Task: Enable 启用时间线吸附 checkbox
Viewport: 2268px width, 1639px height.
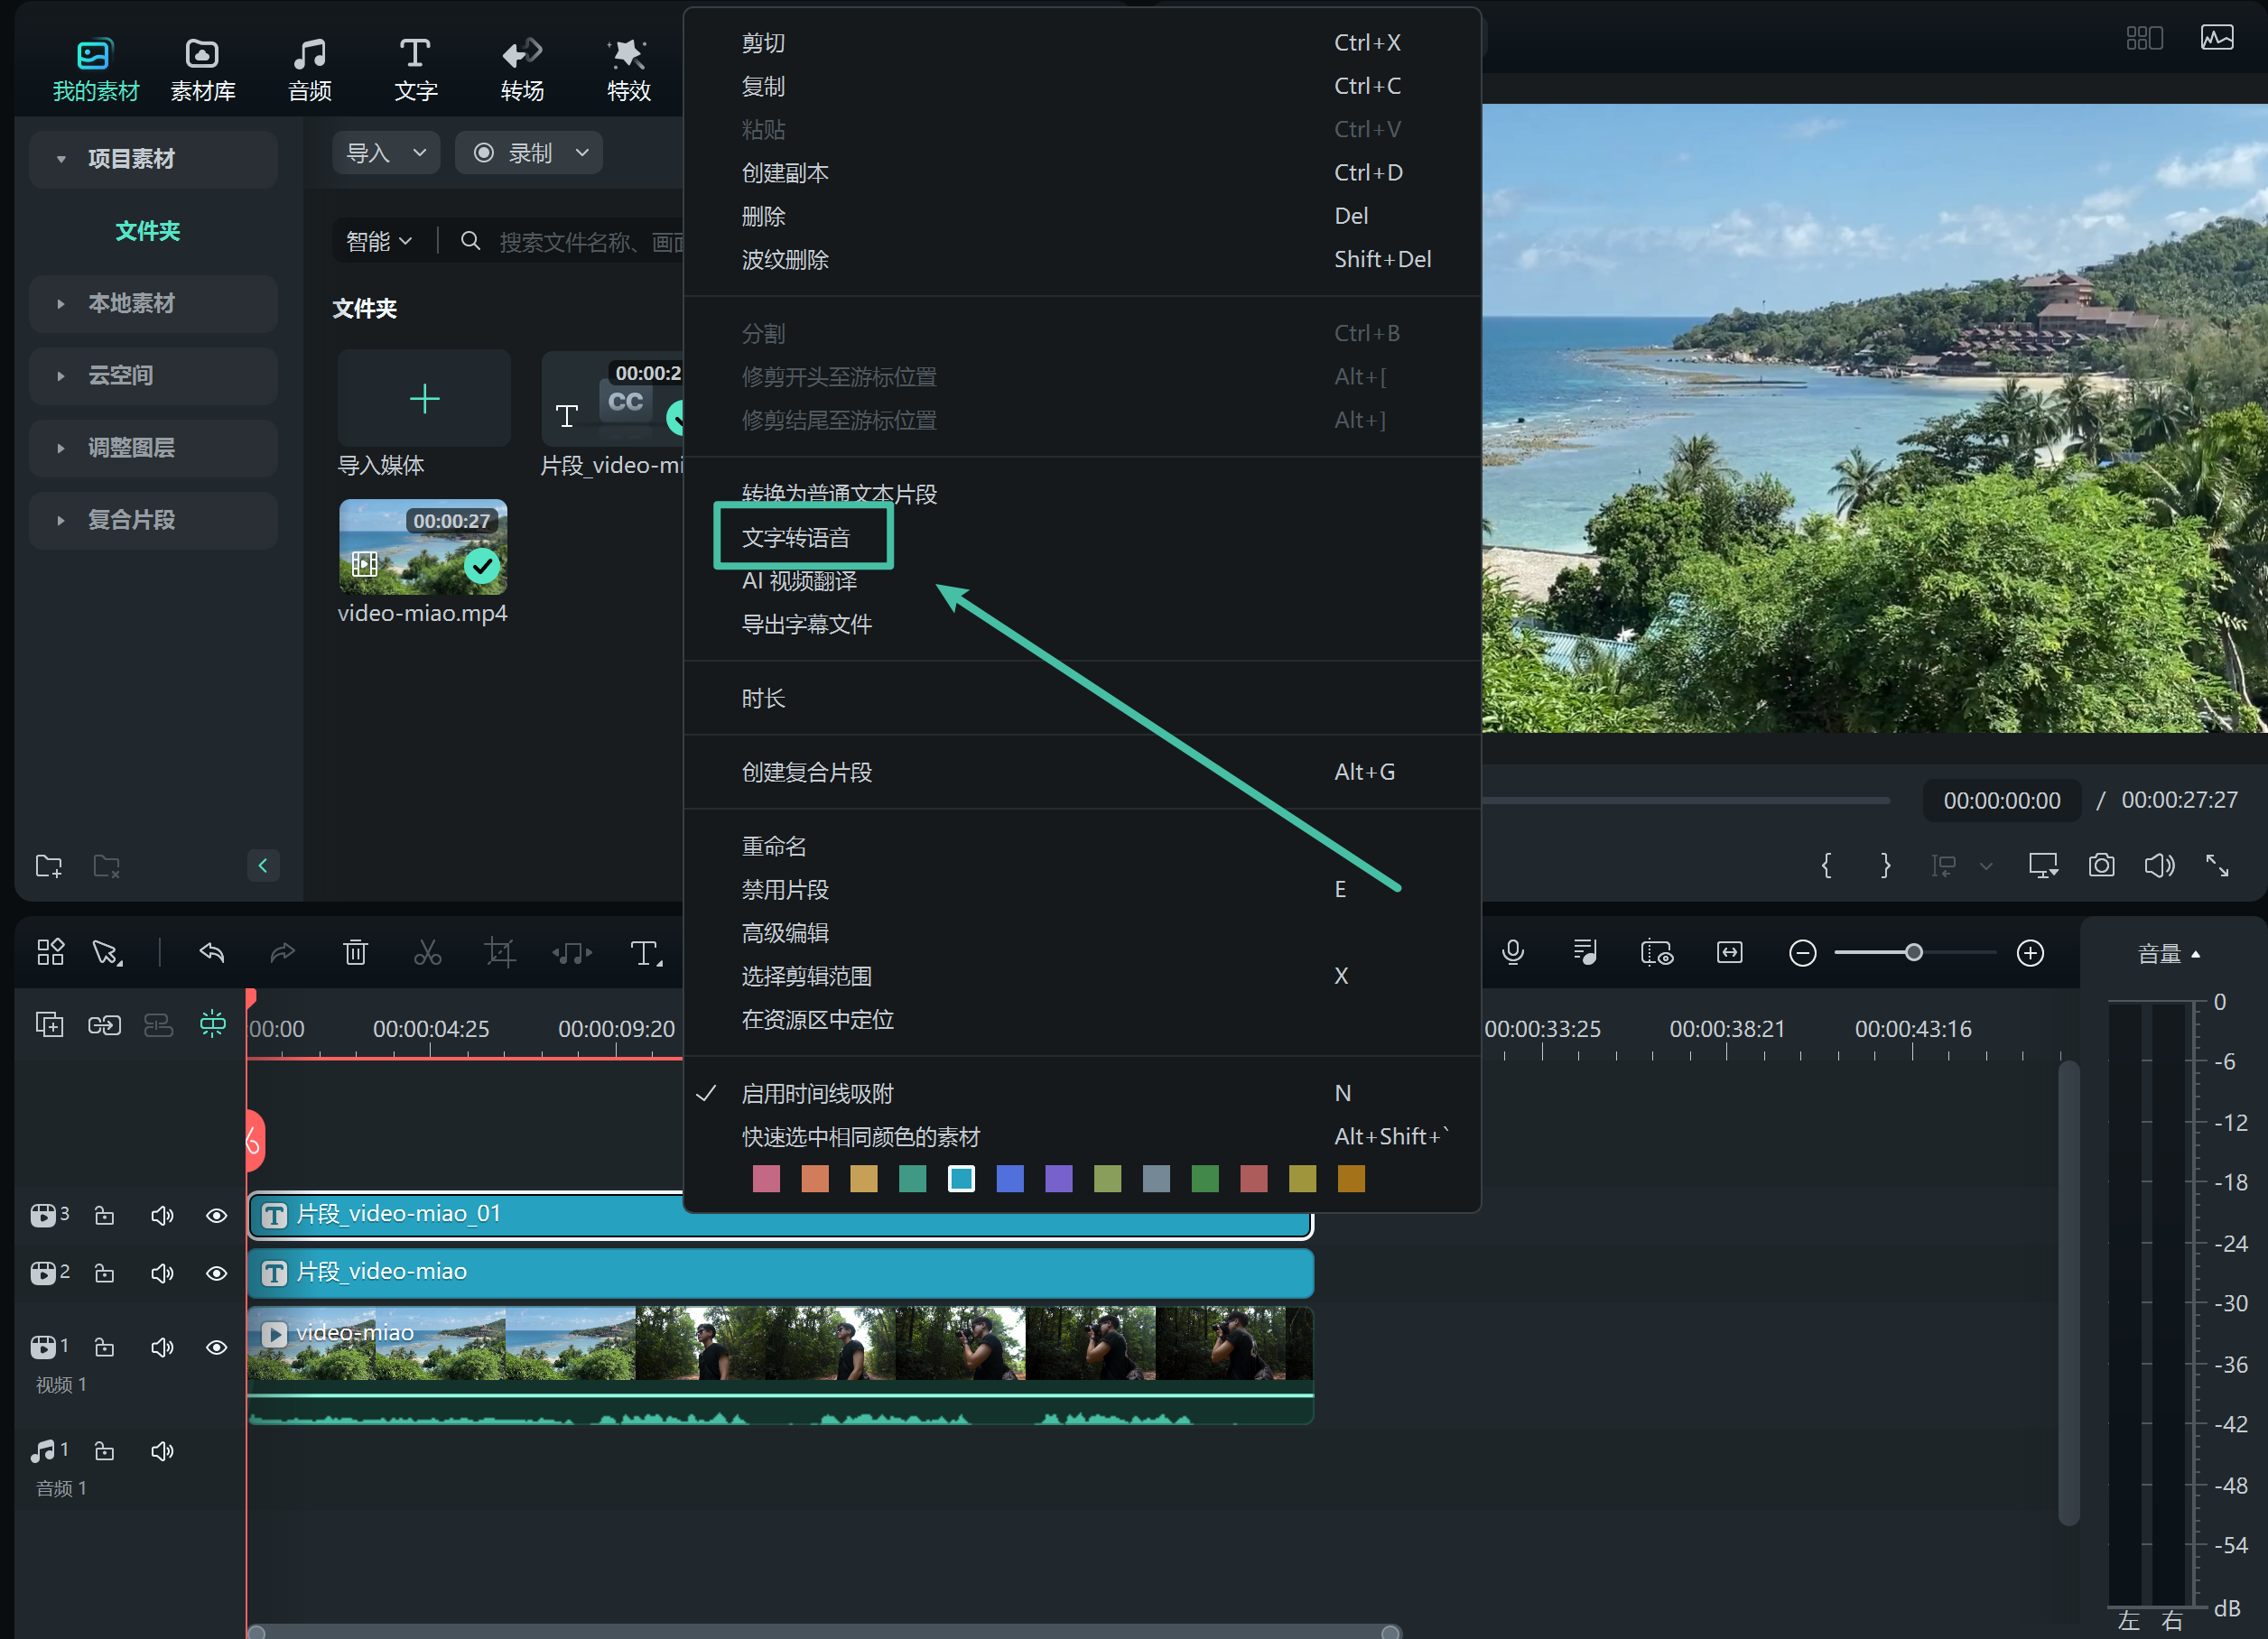Action: 704,1093
